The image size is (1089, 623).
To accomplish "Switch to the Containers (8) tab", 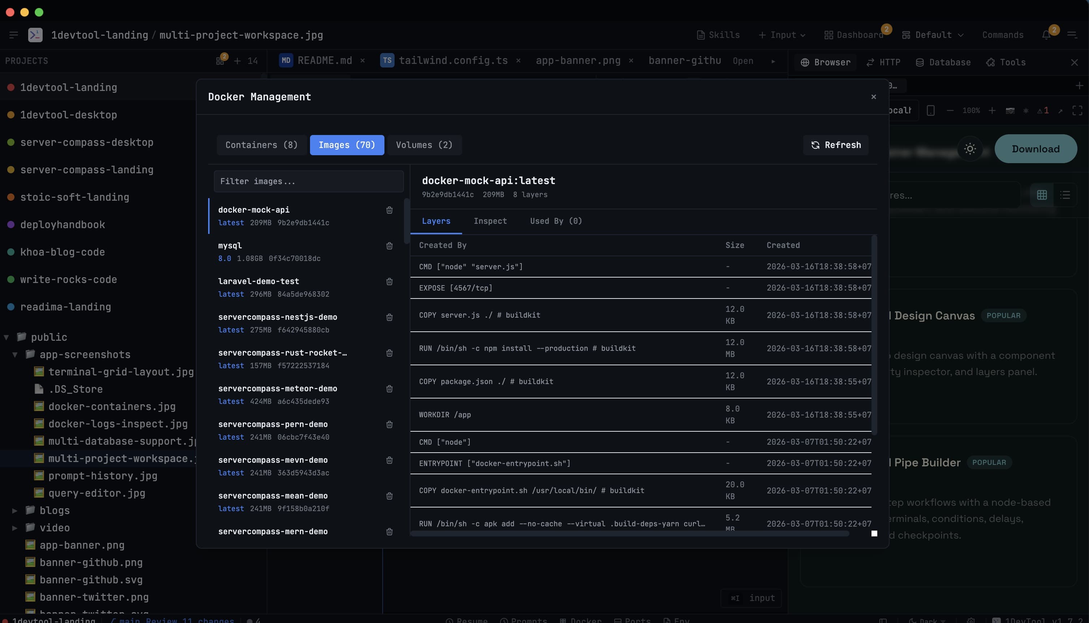I will (x=261, y=145).
